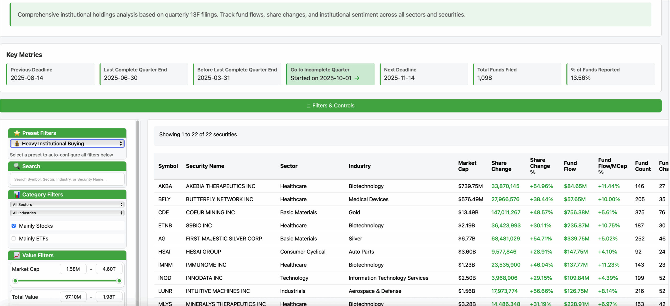Click the star icon in Preset Filters
This screenshot has width=670, height=306.
(17, 133)
